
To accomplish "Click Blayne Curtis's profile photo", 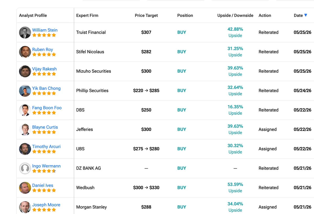I will 25,129.
